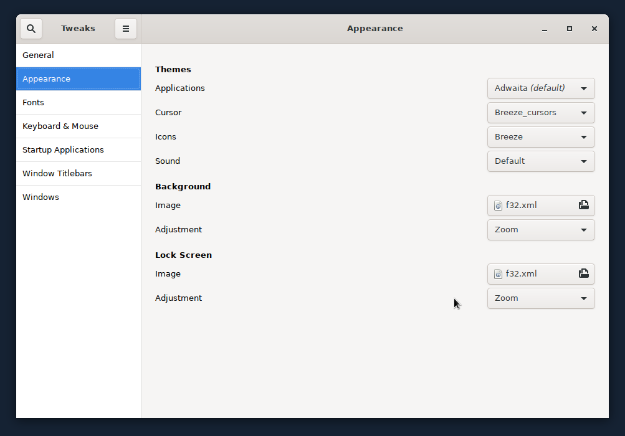The image size is (625, 436).
Task: Click the f32.xml file icon under Background
Action: (498, 206)
